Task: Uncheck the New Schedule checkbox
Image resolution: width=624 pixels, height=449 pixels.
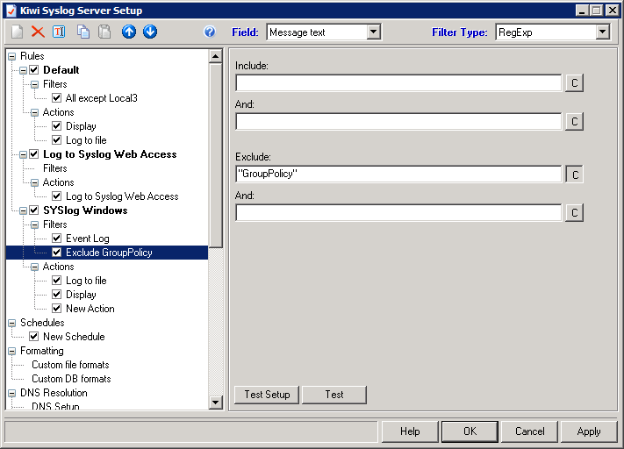Action: coord(34,337)
